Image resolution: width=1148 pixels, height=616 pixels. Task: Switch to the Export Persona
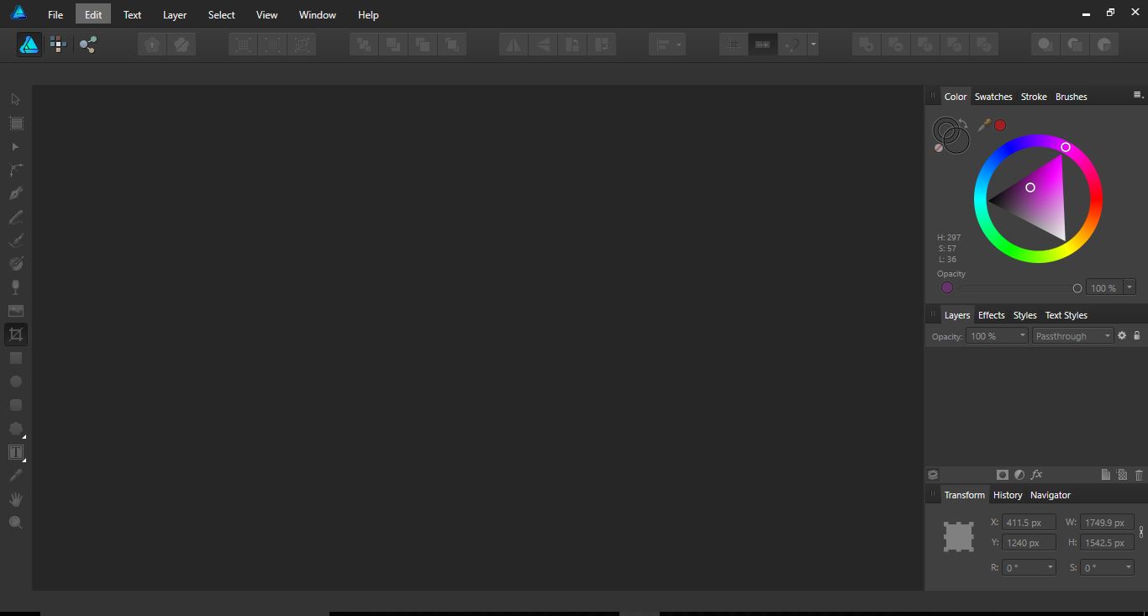pos(87,44)
